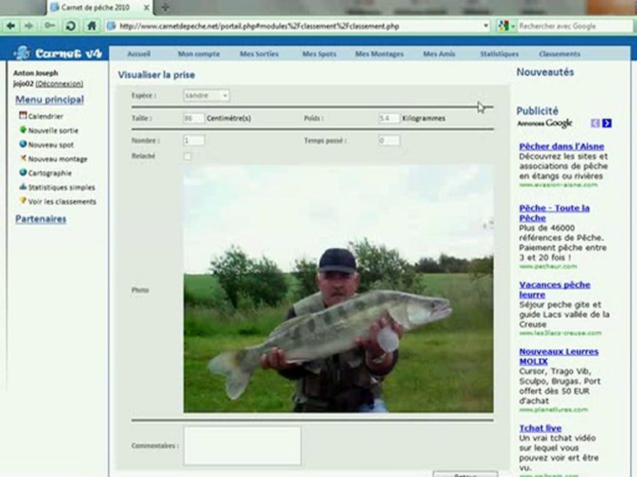The image size is (637, 477).
Task: Click the Cartographie globe icon
Action: [x=23, y=172]
